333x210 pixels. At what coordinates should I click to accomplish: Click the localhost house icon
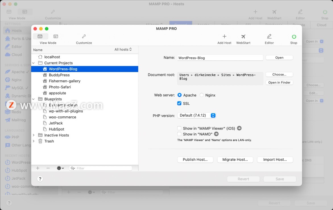[x=40, y=57]
